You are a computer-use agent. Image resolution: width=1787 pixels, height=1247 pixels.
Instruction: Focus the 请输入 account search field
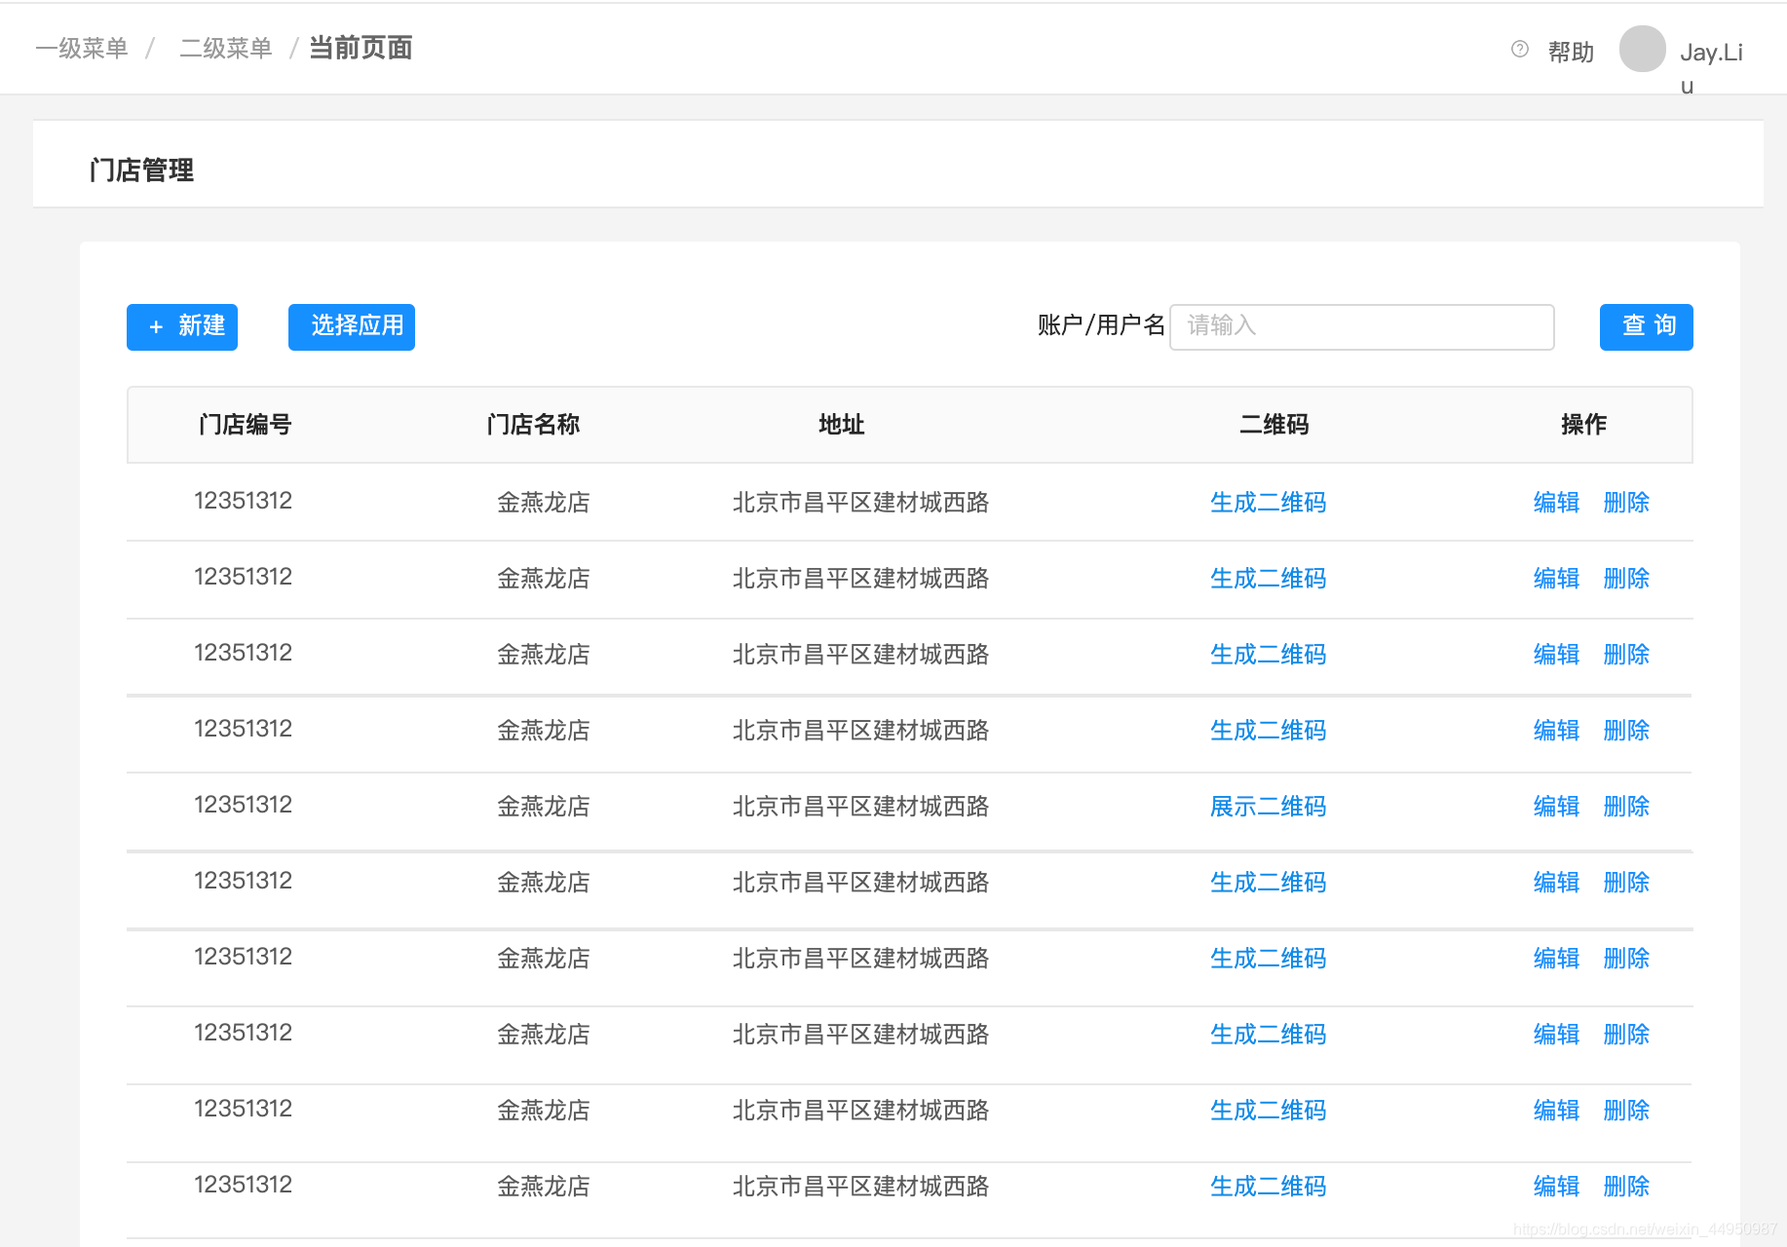click(x=1361, y=326)
